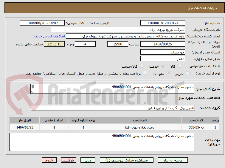Image resolution: width=225 pixels, height=168 pixels.
Task: Open 'اطلاعات تماس خریدار' link
Action: (x=49, y=36)
